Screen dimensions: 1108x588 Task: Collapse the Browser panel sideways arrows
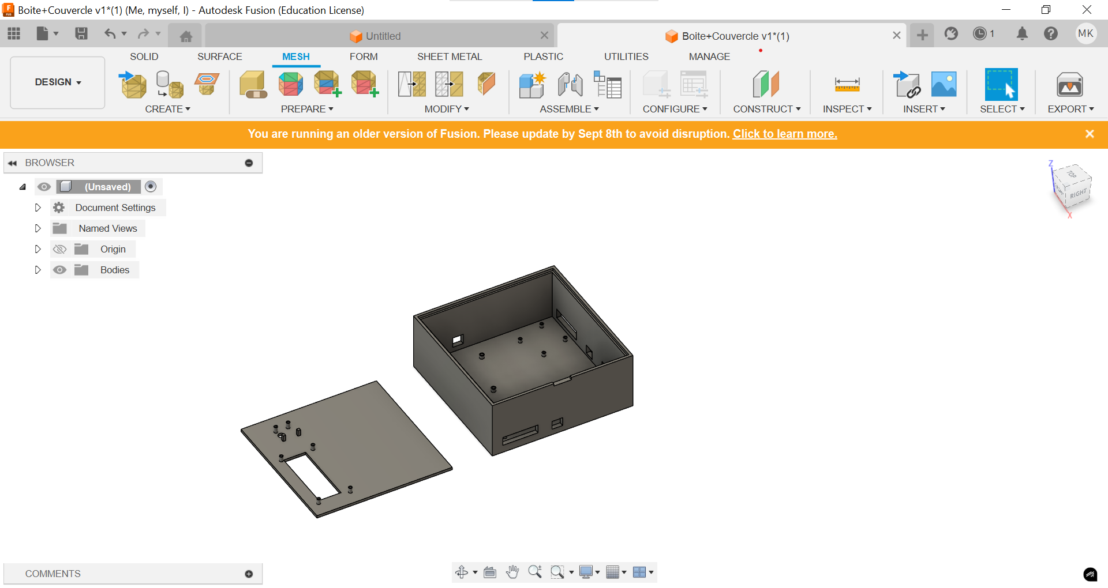click(x=13, y=163)
